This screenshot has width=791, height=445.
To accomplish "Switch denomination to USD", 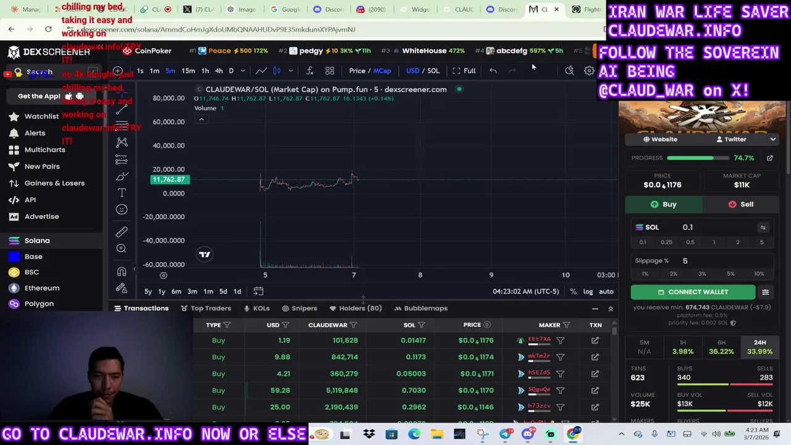I will point(412,70).
